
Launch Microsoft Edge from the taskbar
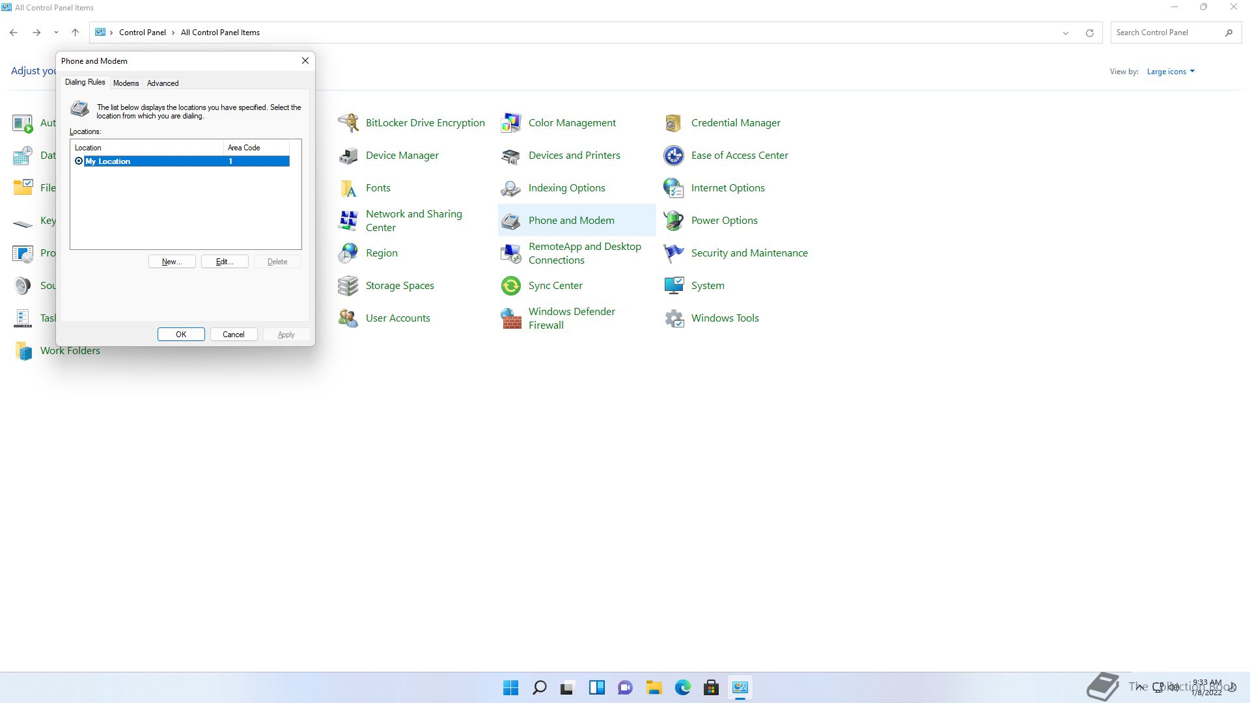tap(682, 687)
